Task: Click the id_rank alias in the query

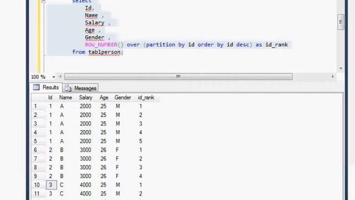Action: (277, 44)
